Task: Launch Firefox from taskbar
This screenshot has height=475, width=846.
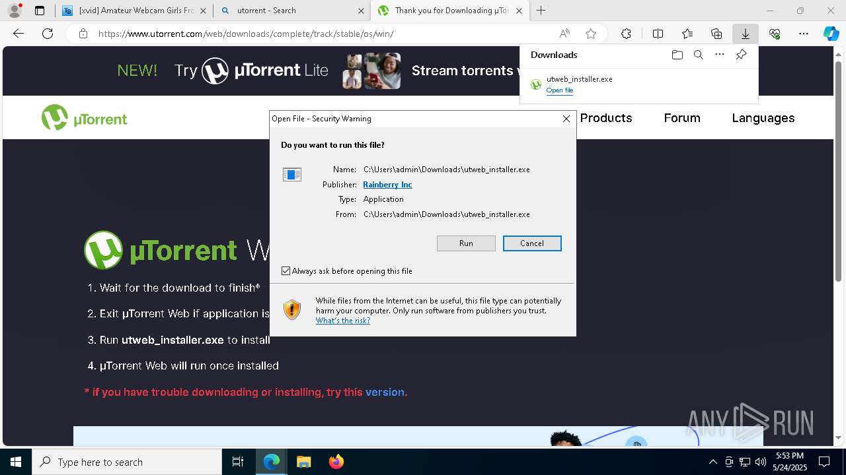Action: coord(336,462)
